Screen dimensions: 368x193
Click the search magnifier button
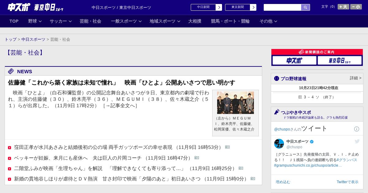[x=305, y=7]
